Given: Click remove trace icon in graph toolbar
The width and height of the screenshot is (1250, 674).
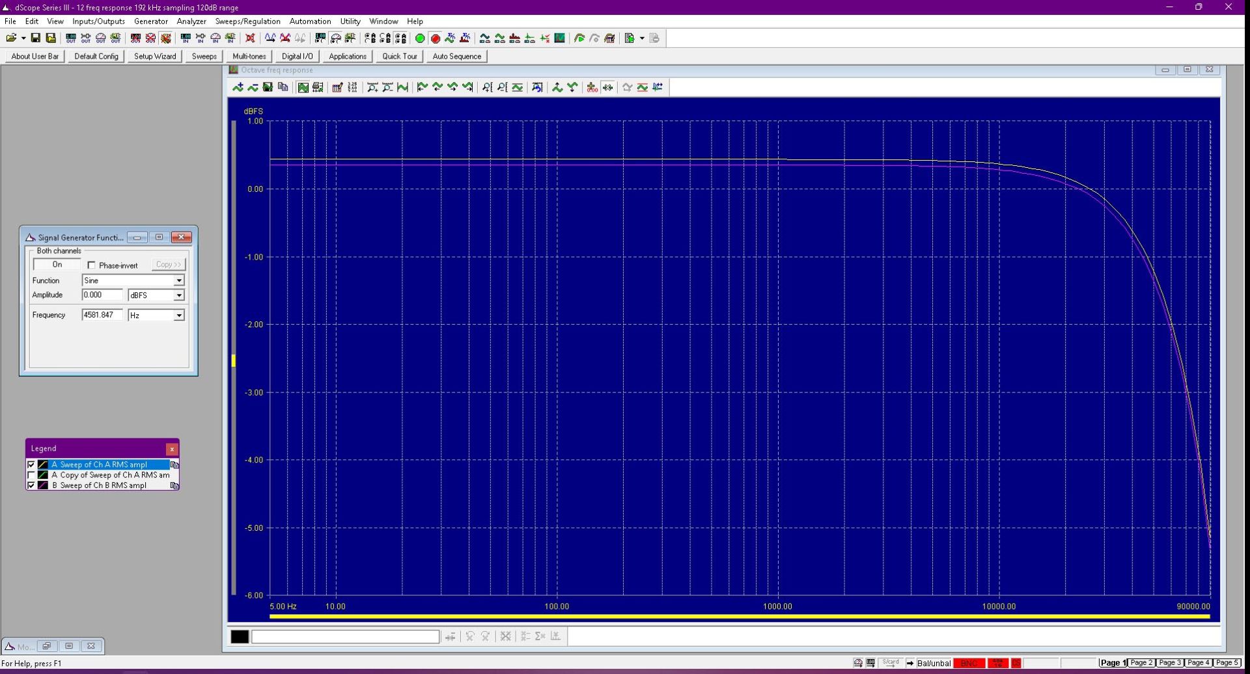Looking at the screenshot, I should (253, 87).
